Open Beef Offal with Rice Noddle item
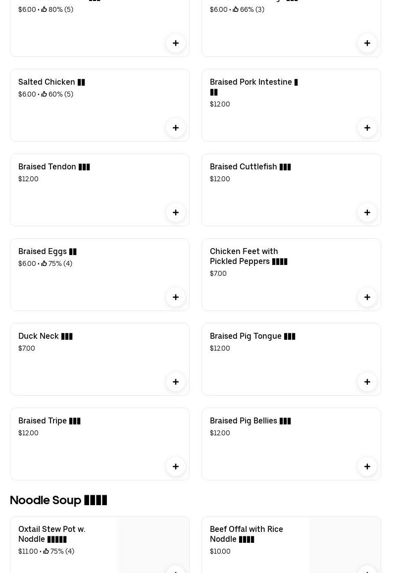The image size is (398, 573). coord(247,534)
